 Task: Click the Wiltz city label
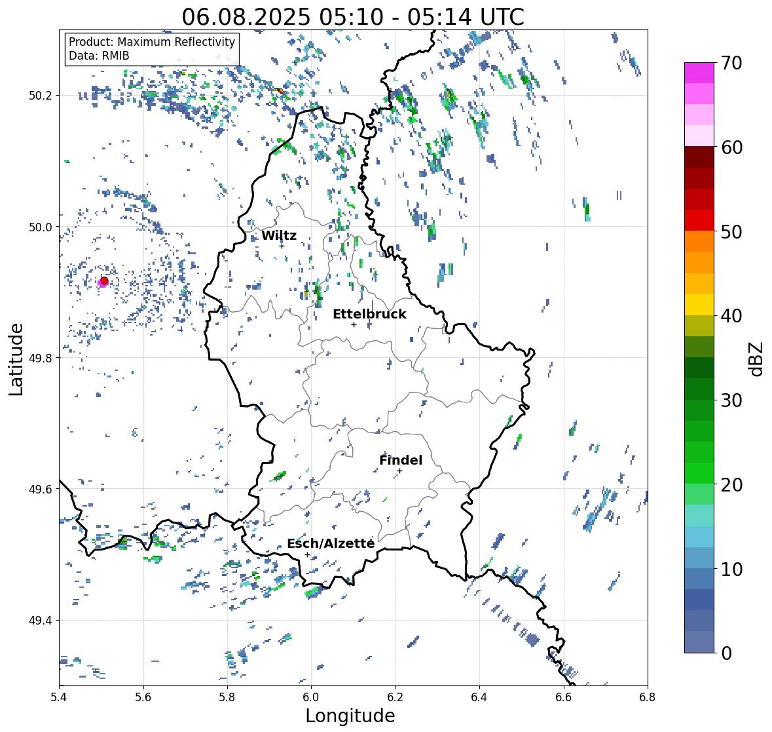[279, 235]
